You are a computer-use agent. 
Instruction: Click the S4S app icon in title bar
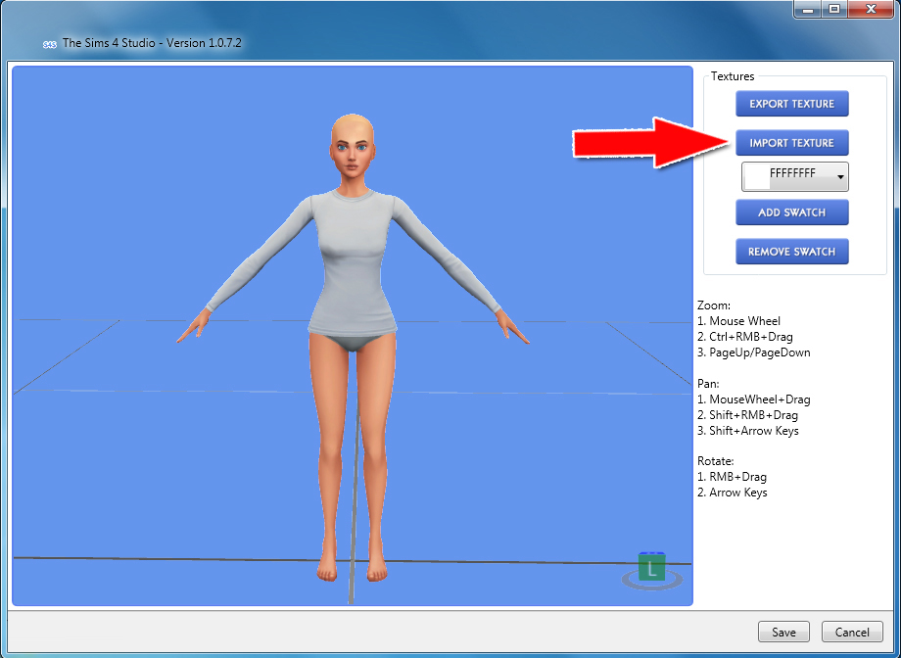[49, 44]
